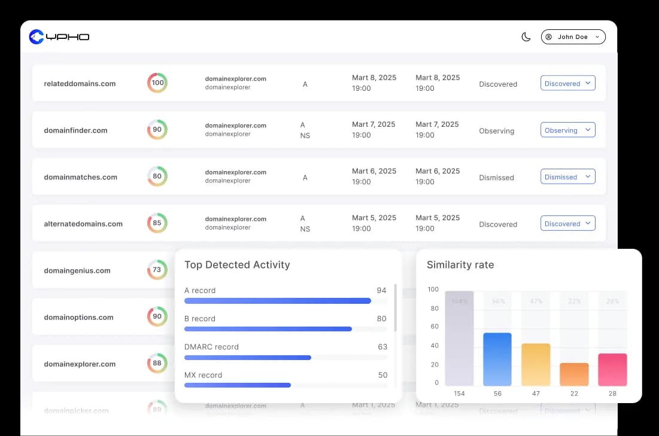The height and width of the screenshot is (436, 659).
Task: Click score gauge 80 for domainmatches.com
Action: pos(157,176)
